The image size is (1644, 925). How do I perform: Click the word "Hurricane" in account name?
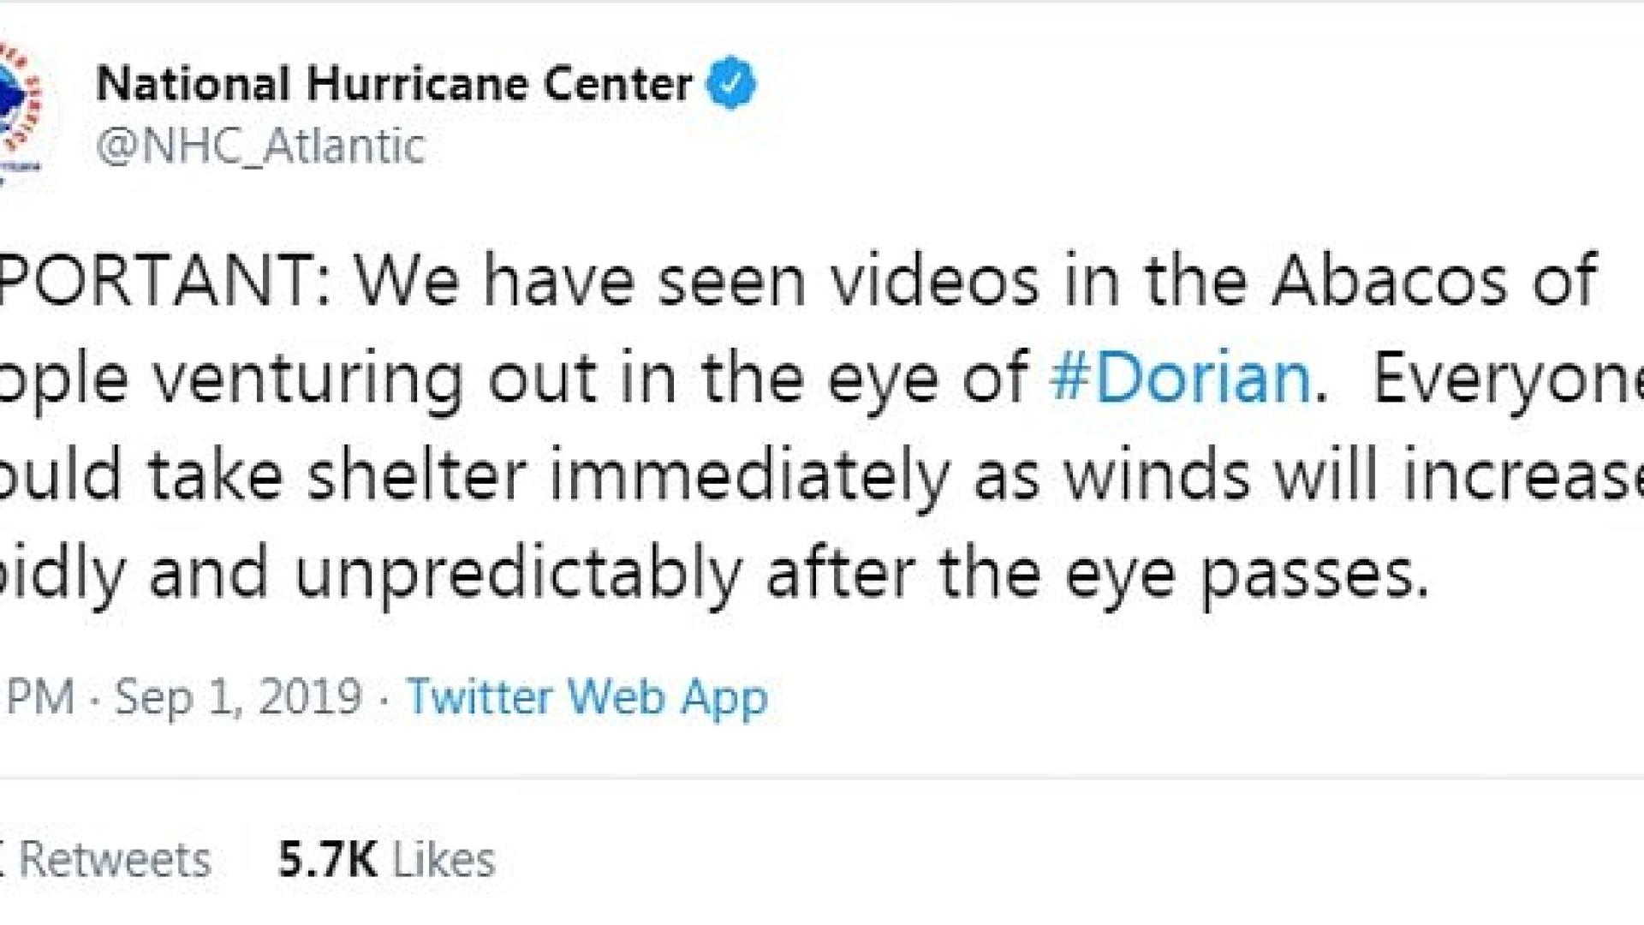(413, 84)
